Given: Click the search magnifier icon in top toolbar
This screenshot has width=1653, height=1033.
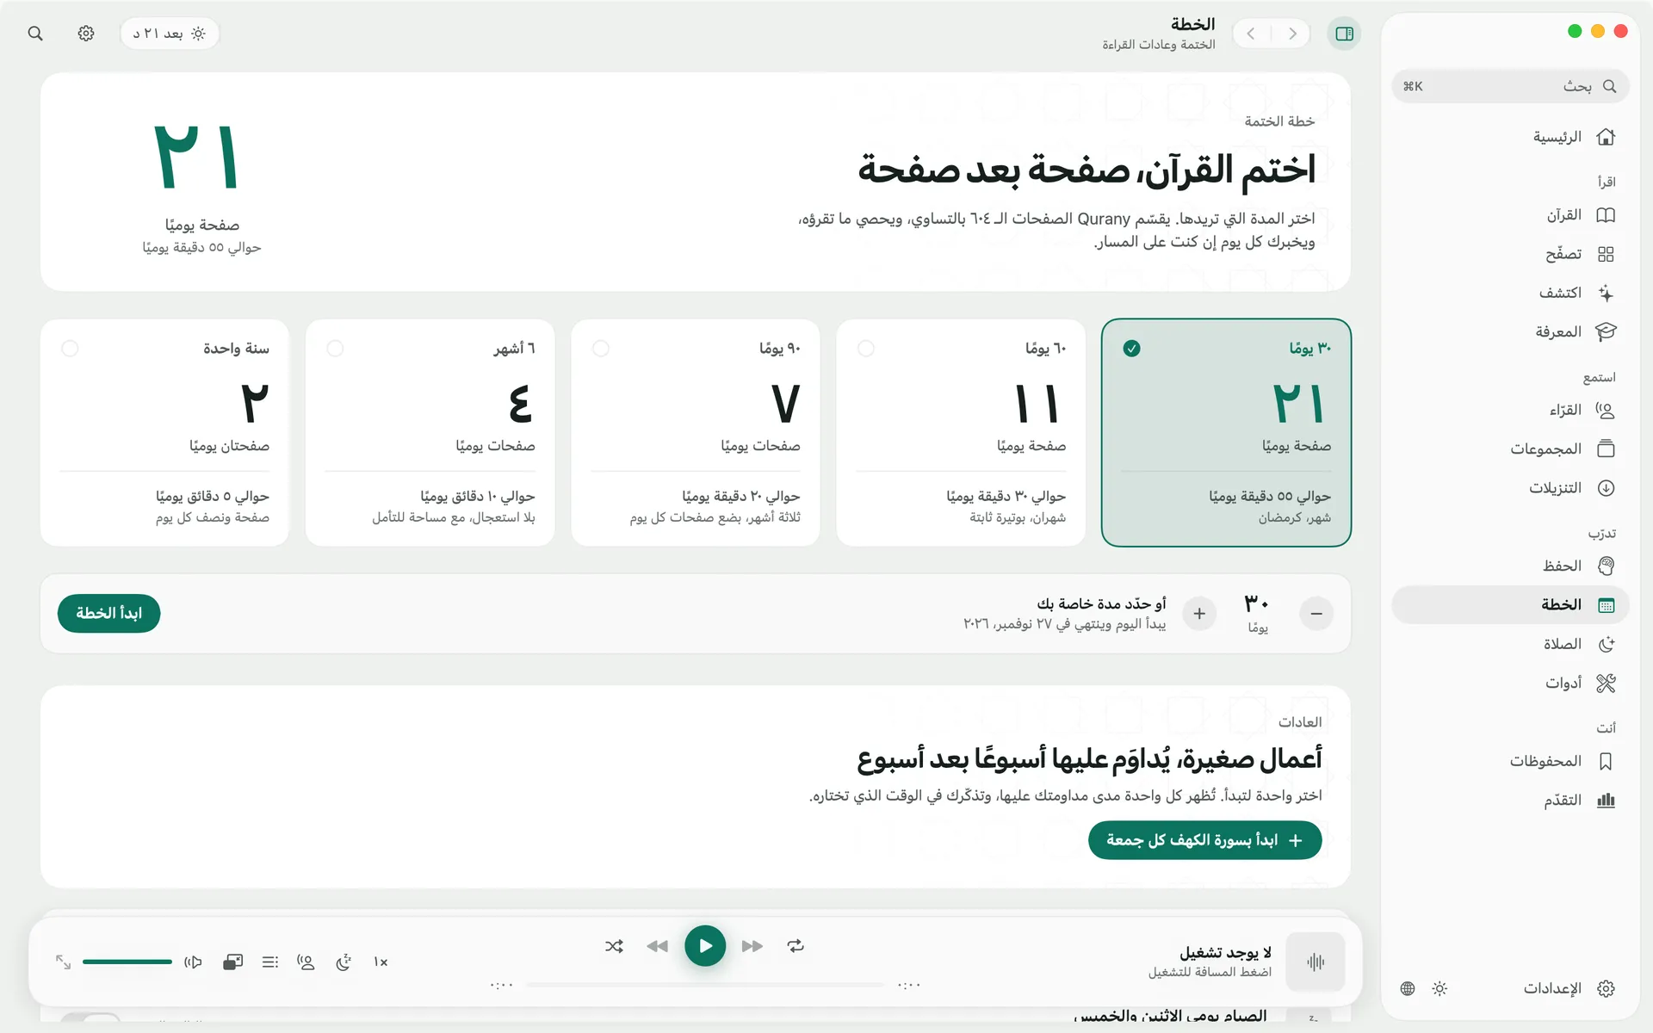Looking at the screenshot, I should [35, 34].
